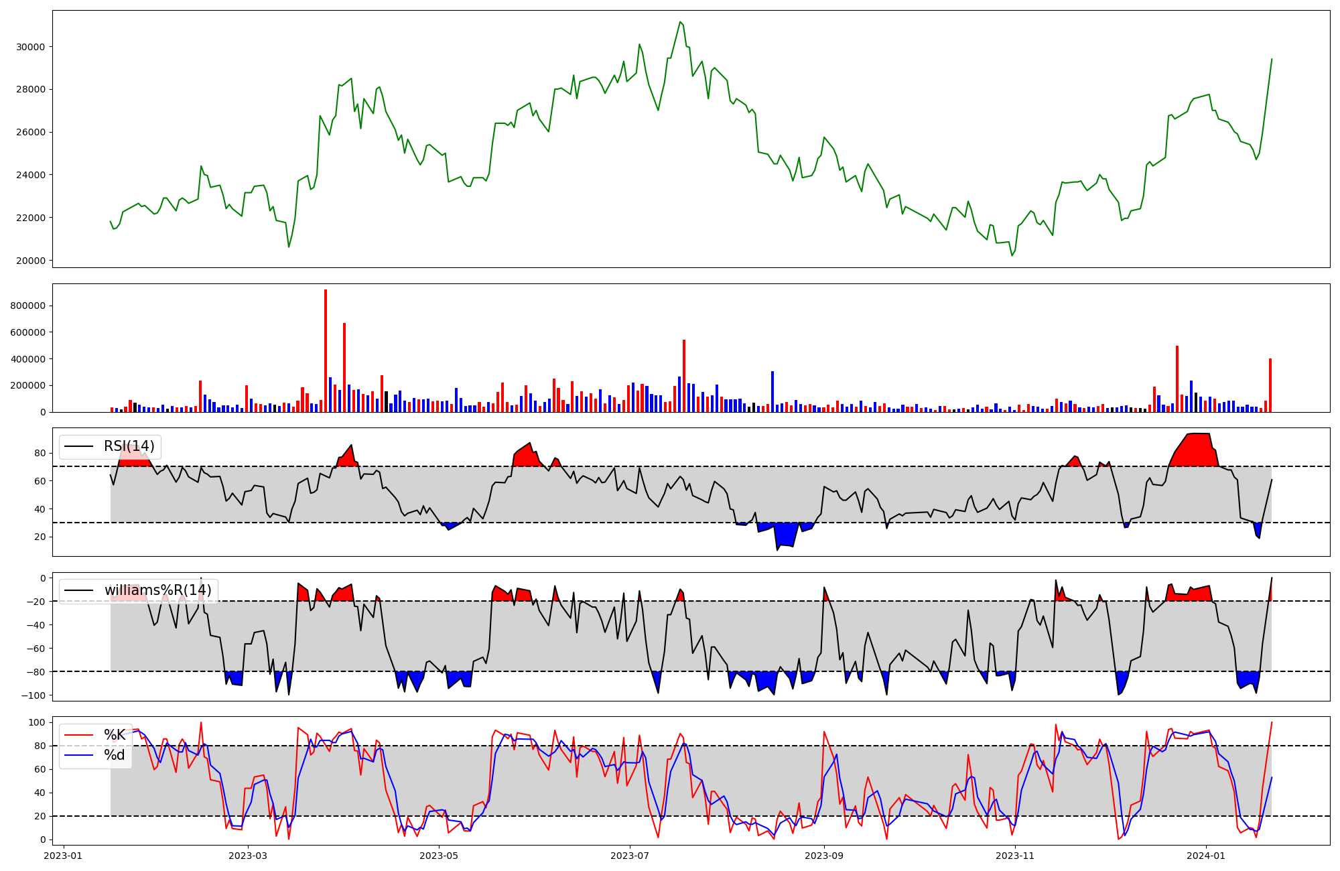Click the 200000 volume axis label
Screen dimensions: 1340x871
[x=28, y=386]
